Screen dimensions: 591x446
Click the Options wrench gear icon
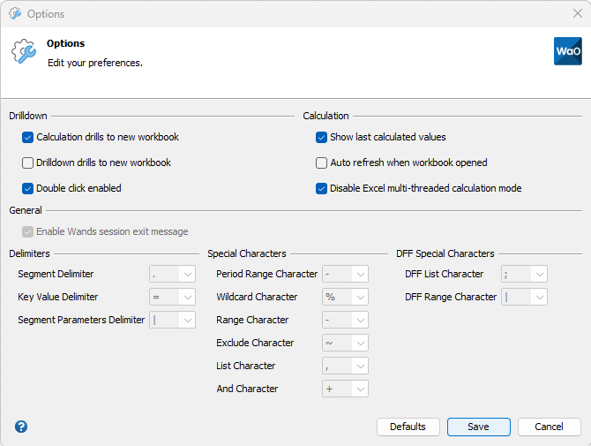(x=24, y=52)
